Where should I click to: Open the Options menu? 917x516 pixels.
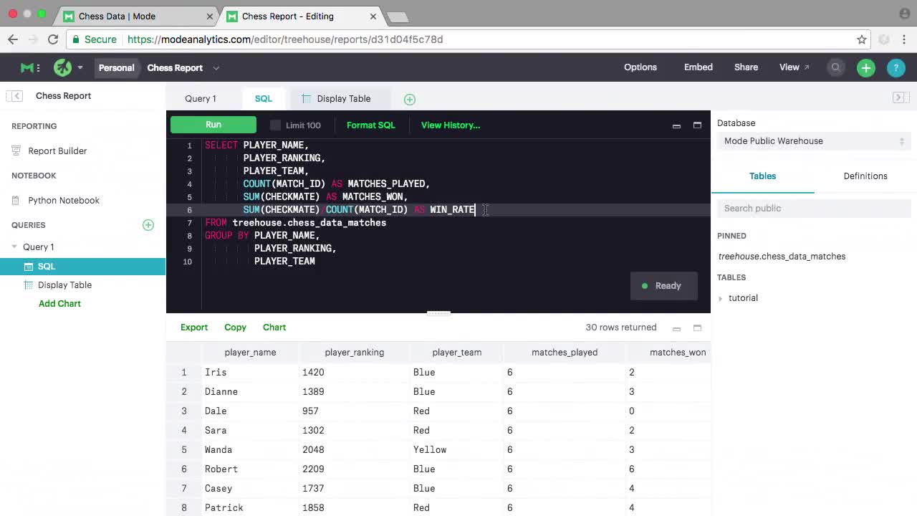point(640,67)
